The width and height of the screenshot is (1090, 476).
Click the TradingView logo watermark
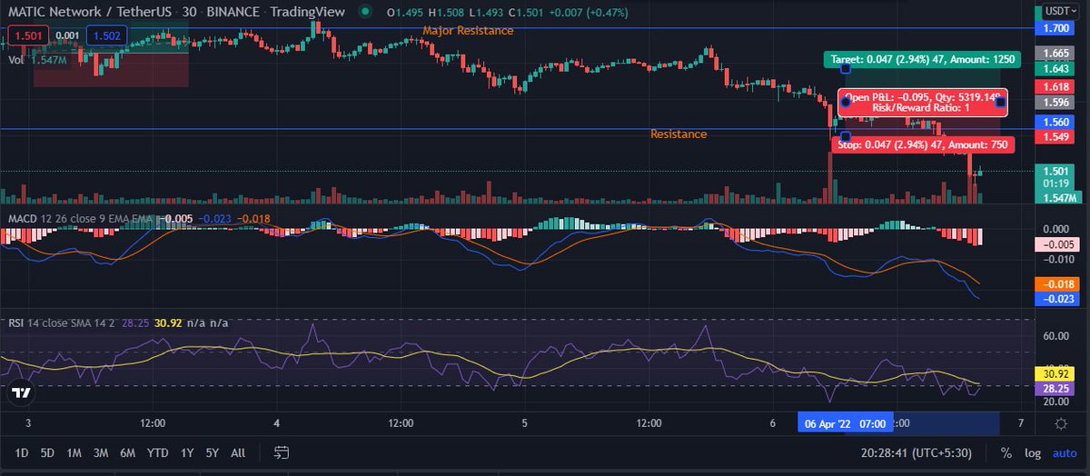(22, 393)
